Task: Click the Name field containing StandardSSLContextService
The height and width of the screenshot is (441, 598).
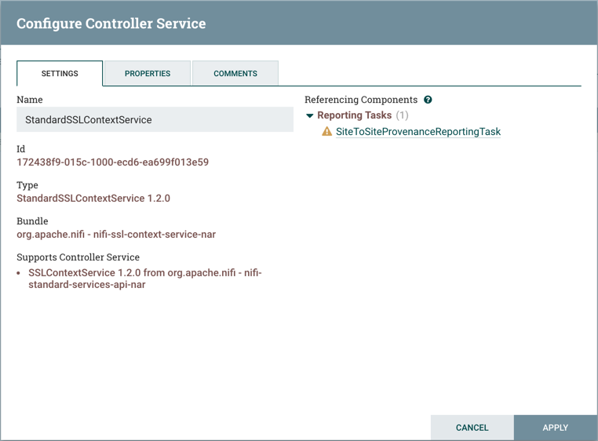Action: click(155, 120)
